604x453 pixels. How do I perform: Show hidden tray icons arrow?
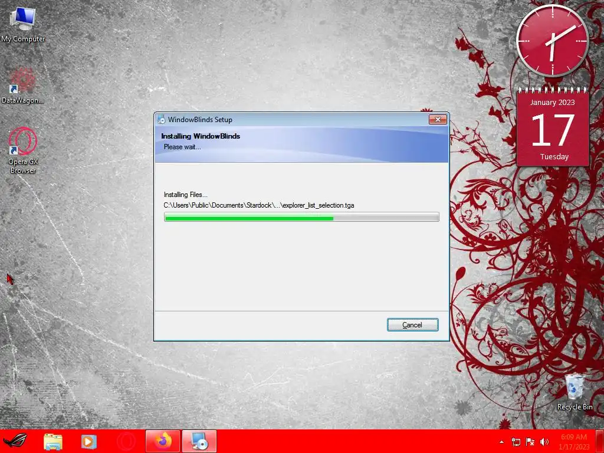501,442
